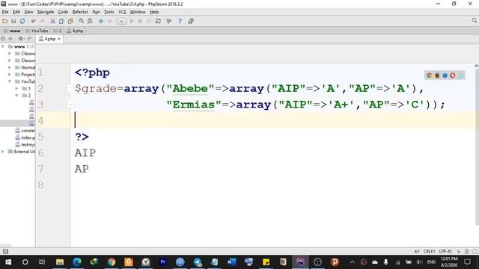Toggle read-only lock icon in status bar
Viewport: 479px width, 269px height.
(x=459, y=251)
